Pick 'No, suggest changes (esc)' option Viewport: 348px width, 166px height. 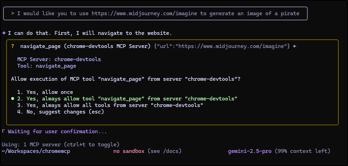click(x=60, y=112)
